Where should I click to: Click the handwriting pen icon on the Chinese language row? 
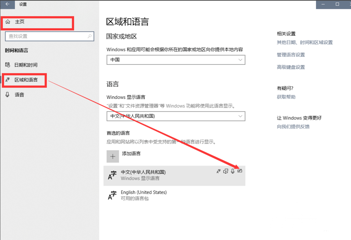coord(240,171)
